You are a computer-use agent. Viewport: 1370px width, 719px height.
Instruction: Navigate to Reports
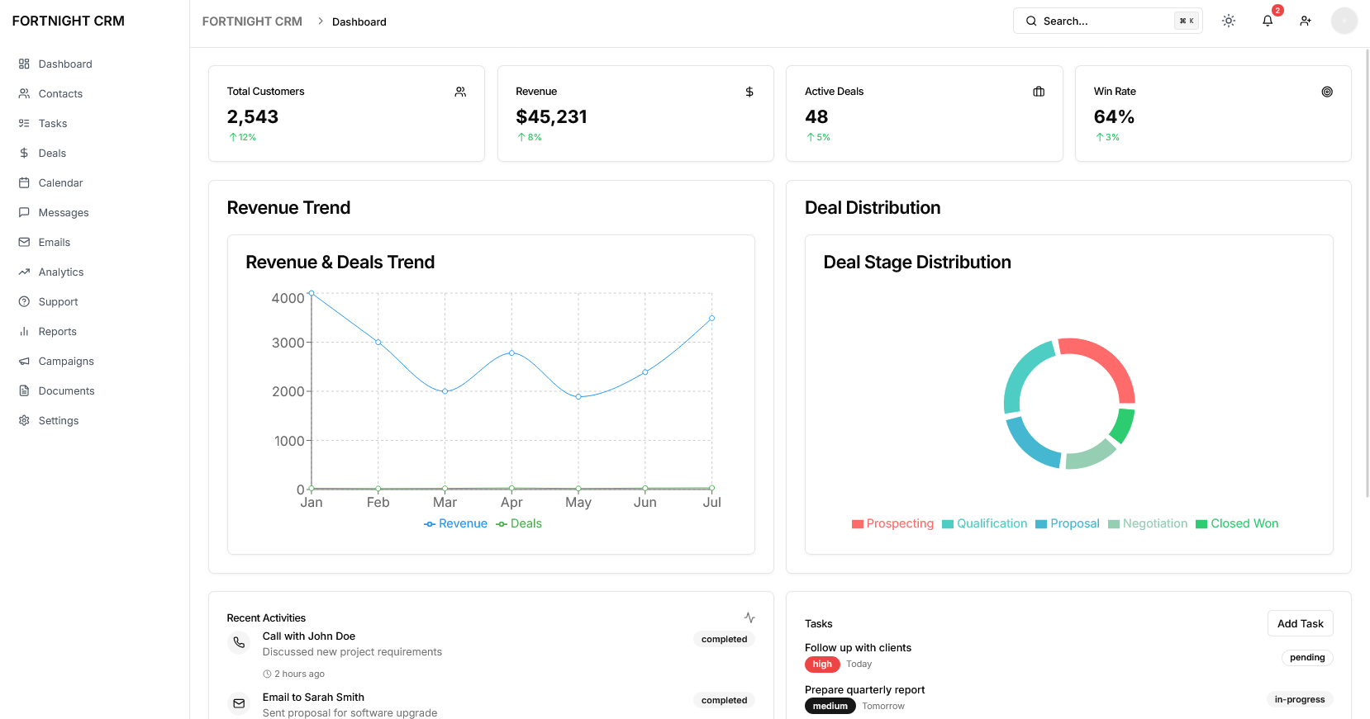tap(94, 331)
